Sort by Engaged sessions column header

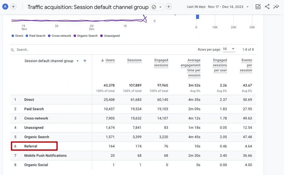click(x=161, y=63)
